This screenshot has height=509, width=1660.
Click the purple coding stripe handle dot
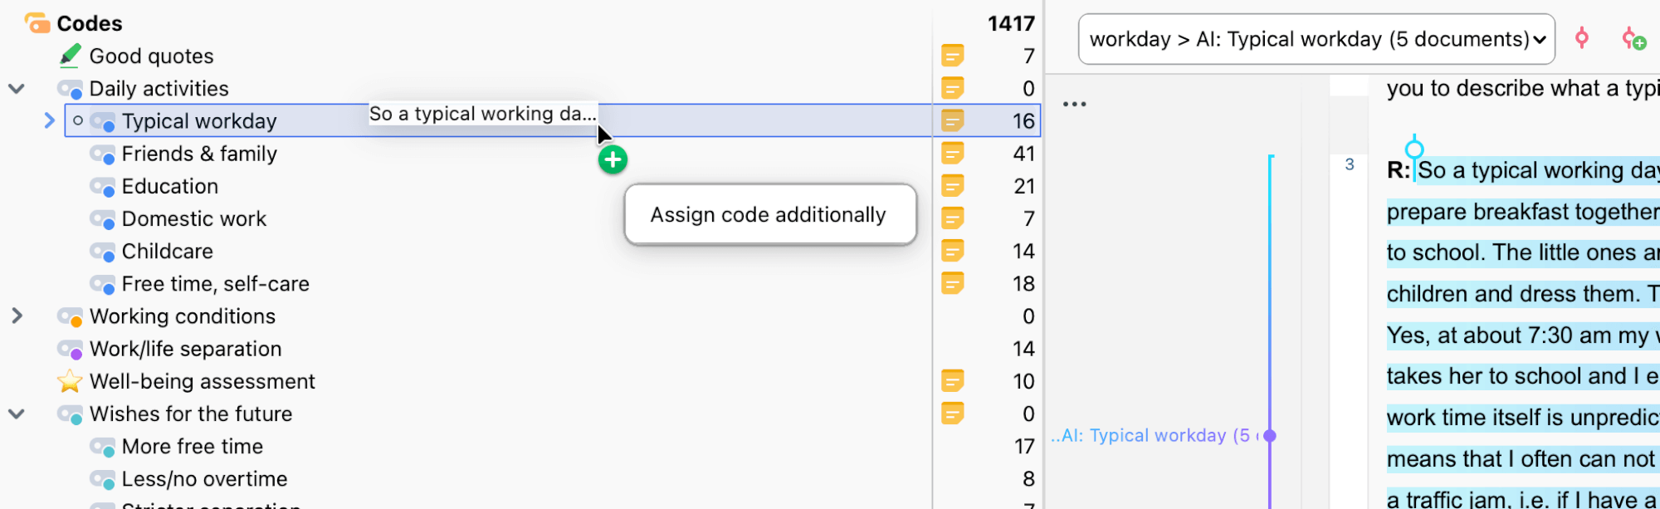point(1270,435)
